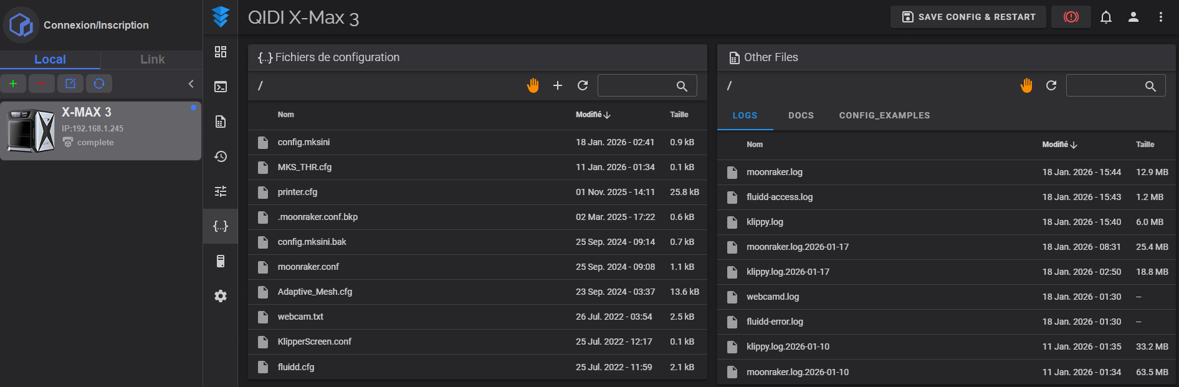Refresh the Fichiers de configuration list
This screenshot has height=387, width=1179.
point(583,85)
